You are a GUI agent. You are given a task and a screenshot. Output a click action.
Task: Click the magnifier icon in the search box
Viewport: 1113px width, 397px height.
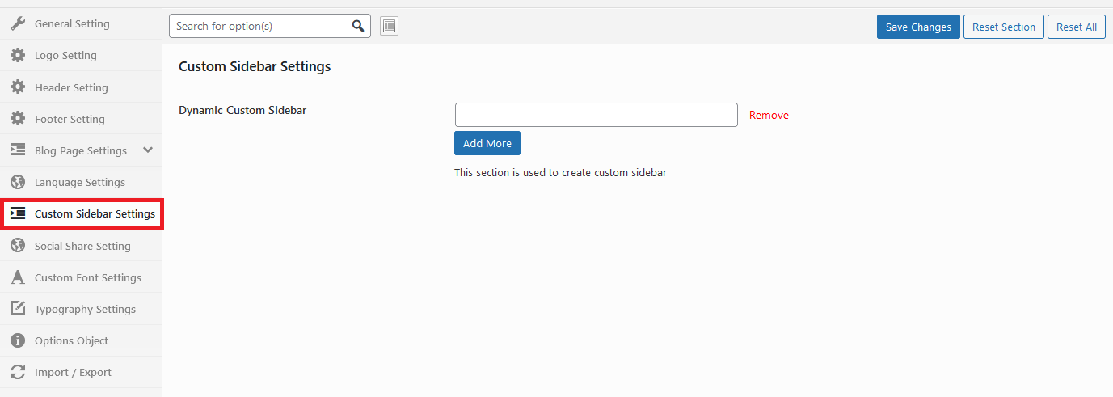point(358,26)
